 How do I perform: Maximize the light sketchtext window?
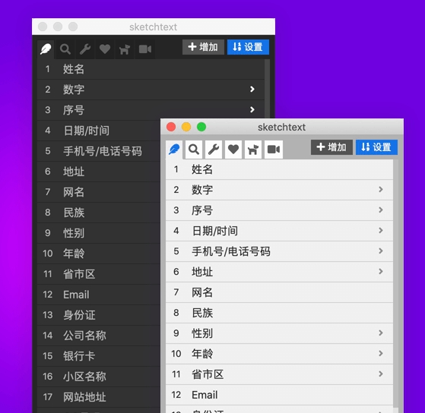[201, 127]
